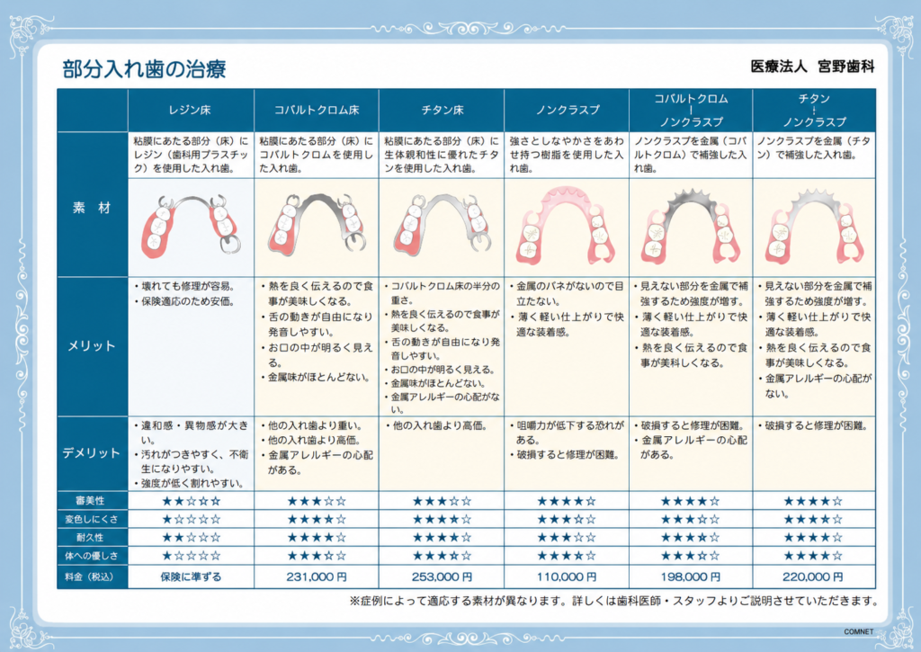Viewport: 921px width, 652px height.
Task: Select the レジン床 column header
Action: [x=191, y=110]
